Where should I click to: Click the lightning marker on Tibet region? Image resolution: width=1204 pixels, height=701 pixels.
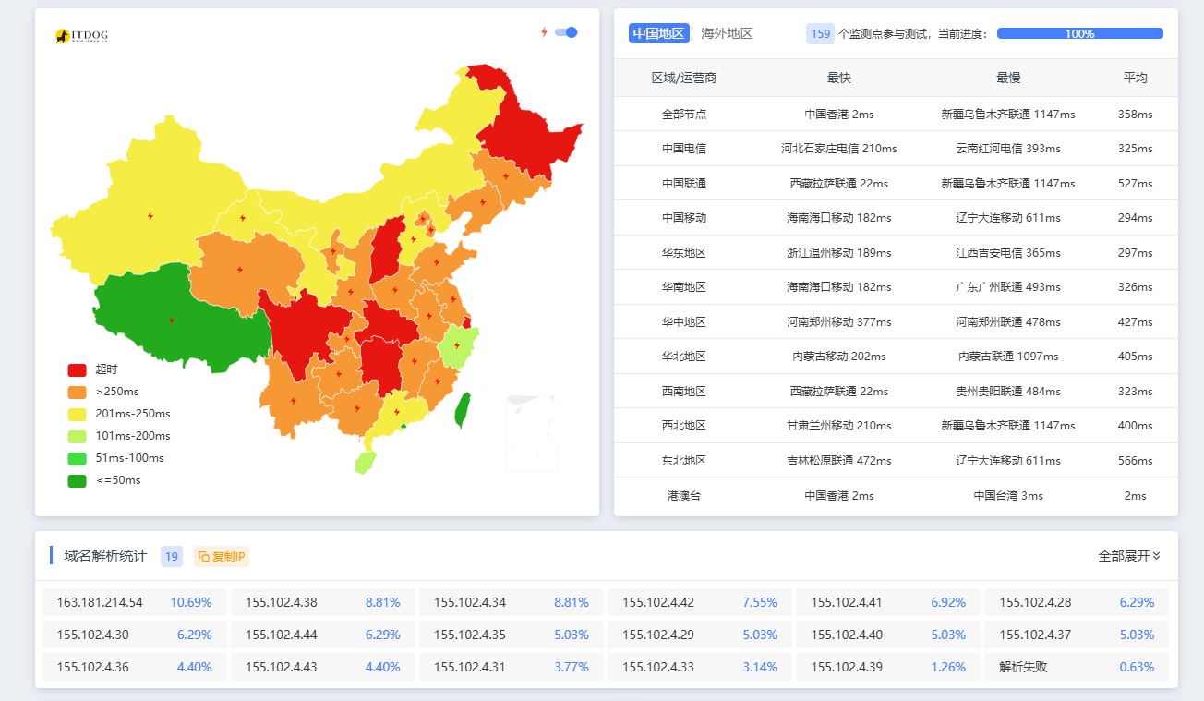pyautogui.click(x=171, y=320)
